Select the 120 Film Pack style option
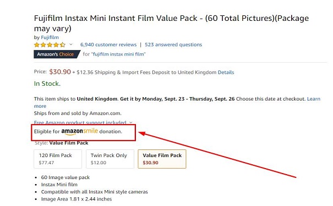This screenshot has height=206, width=333. (x=58, y=159)
